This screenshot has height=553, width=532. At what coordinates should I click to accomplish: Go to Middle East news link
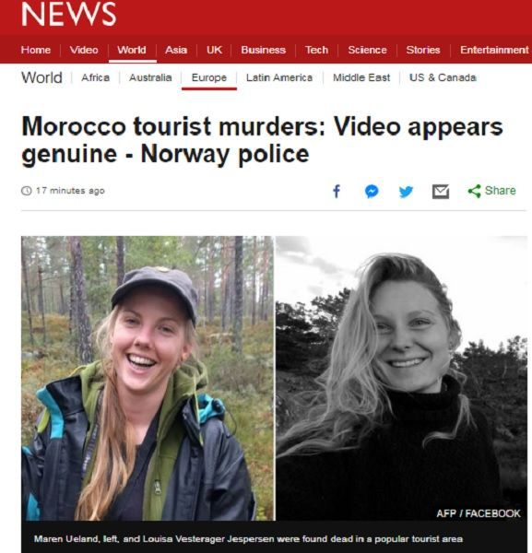click(361, 77)
